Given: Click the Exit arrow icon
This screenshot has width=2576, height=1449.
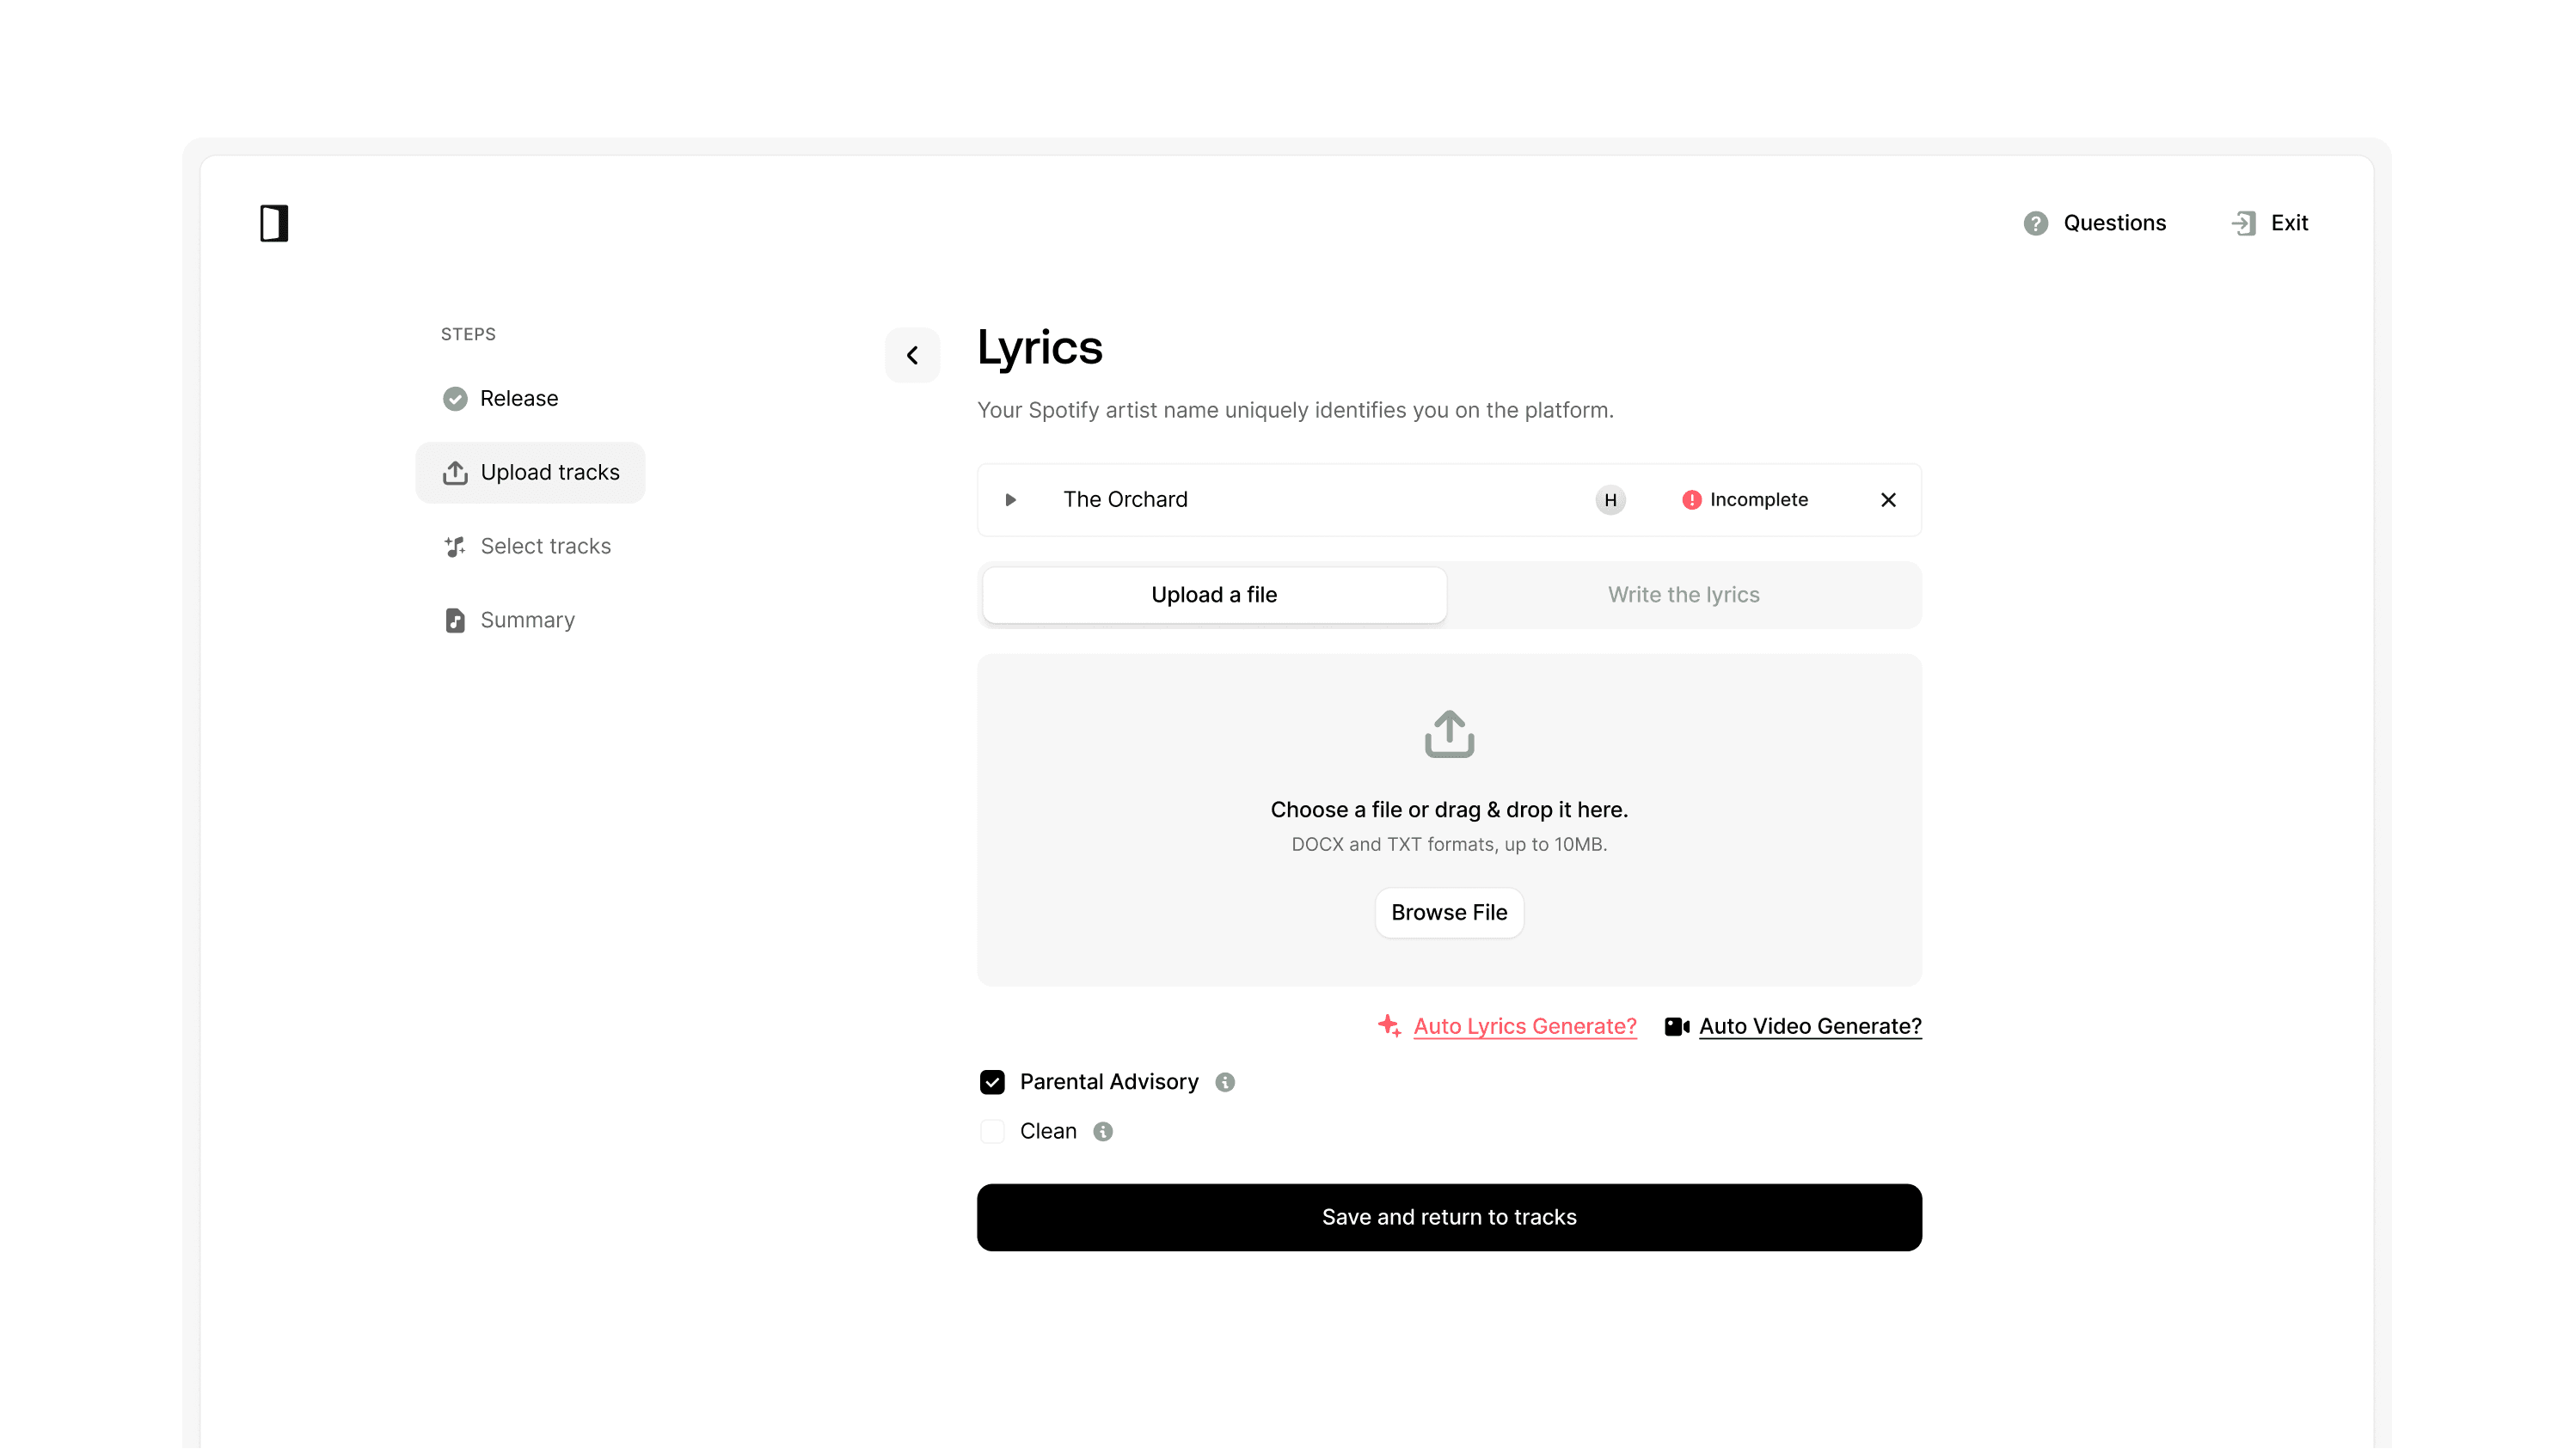Looking at the screenshot, I should (2243, 223).
